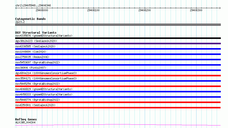Select the red nsv5445254 variant bar

(x=118, y=86)
